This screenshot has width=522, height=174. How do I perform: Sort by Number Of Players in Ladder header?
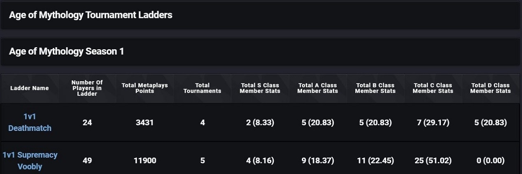tap(87, 88)
